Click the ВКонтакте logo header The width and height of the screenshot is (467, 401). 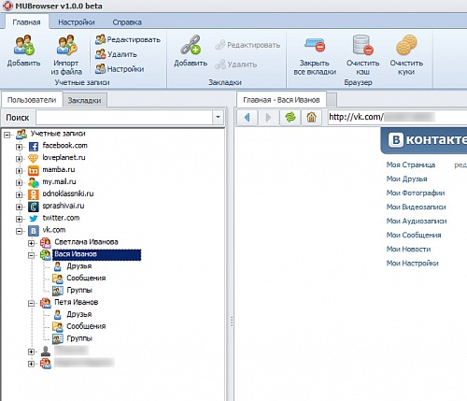[424, 140]
